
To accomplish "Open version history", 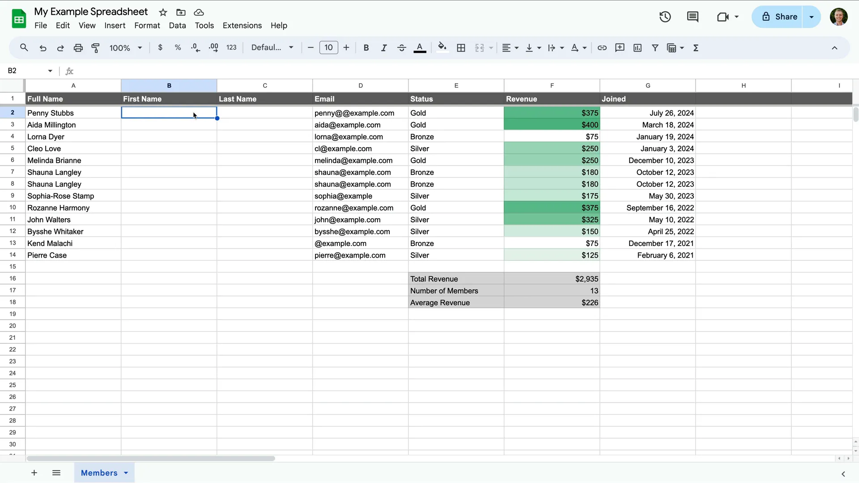I will 664,17.
